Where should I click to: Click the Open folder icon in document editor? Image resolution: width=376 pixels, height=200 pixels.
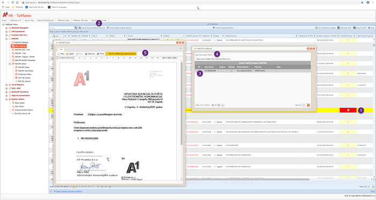[67, 54]
